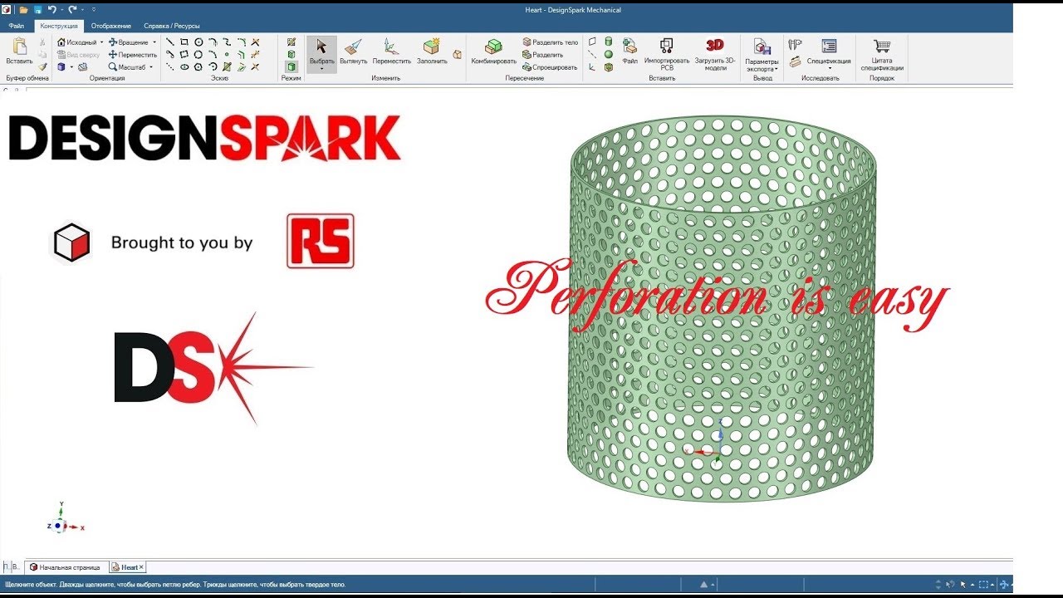Click Импортировать PCB
The width and height of the screenshot is (1063, 598).
click(667, 55)
